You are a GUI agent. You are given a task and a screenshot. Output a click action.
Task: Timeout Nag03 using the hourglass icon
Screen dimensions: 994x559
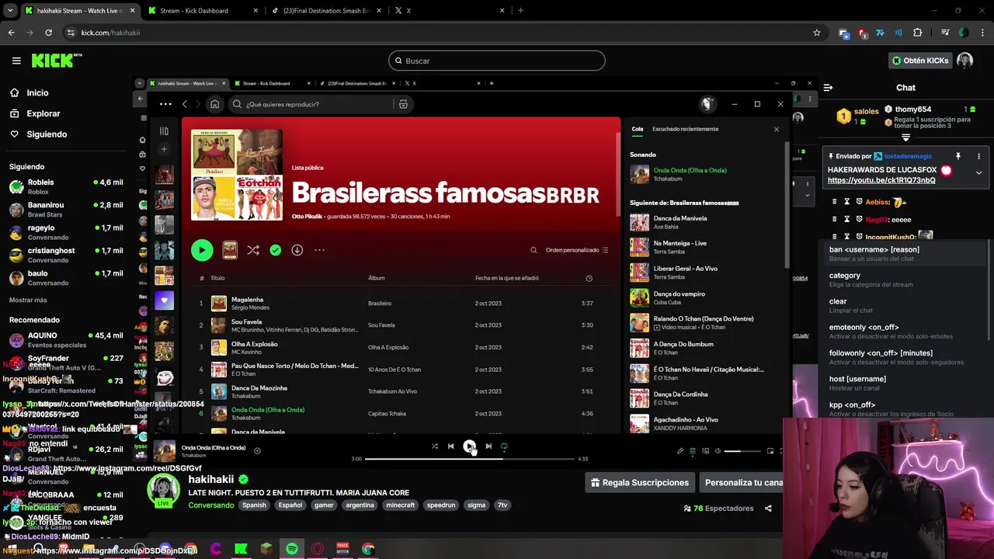click(846, 219)
